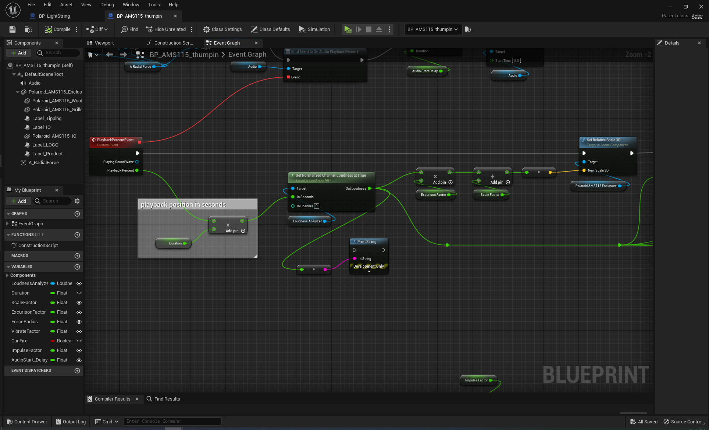The width and height of the screenshot is (709, 430).
Task: Click the Find tool
Action: [130, 29]
